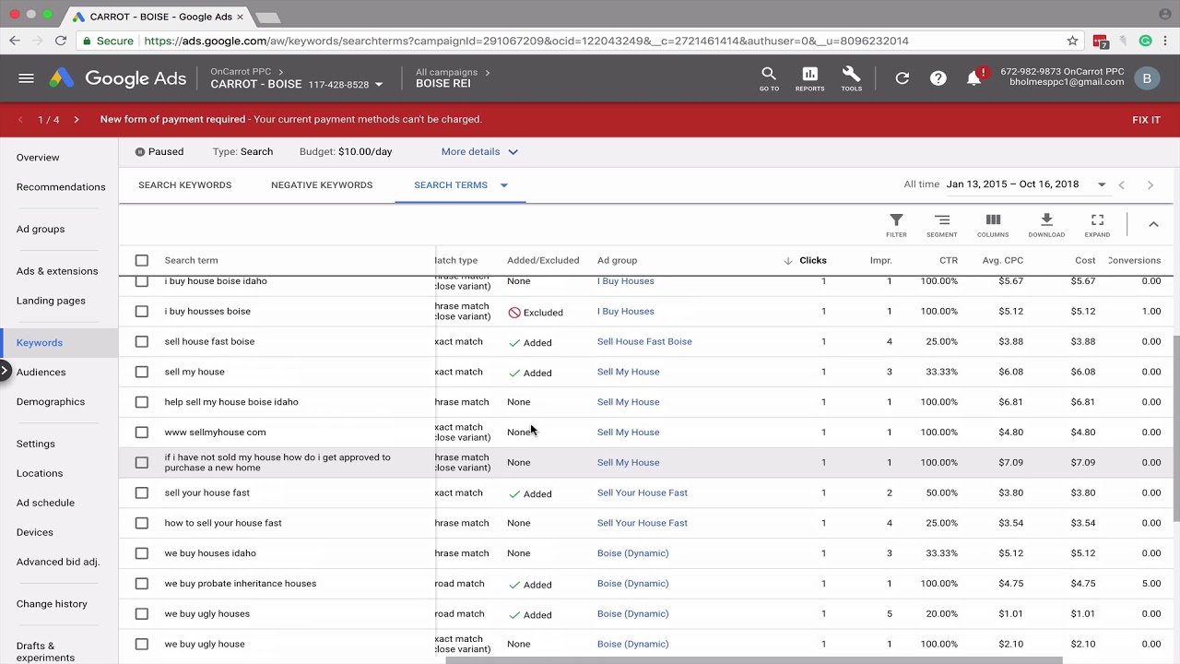Select the Search Terms tab
The image size is (1180, 664).
point(451,185)
